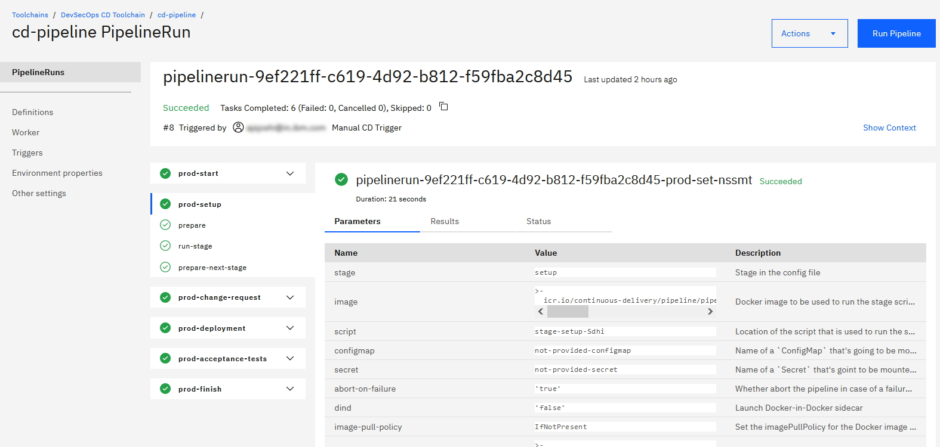The height and width of the screenshot is (447, 940).
Task: Expand the prod-change-request section
Action: pos(290,297)
